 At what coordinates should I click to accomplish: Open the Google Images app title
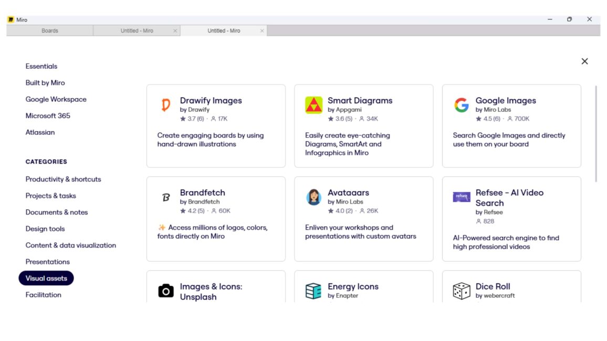pos(506,101)
